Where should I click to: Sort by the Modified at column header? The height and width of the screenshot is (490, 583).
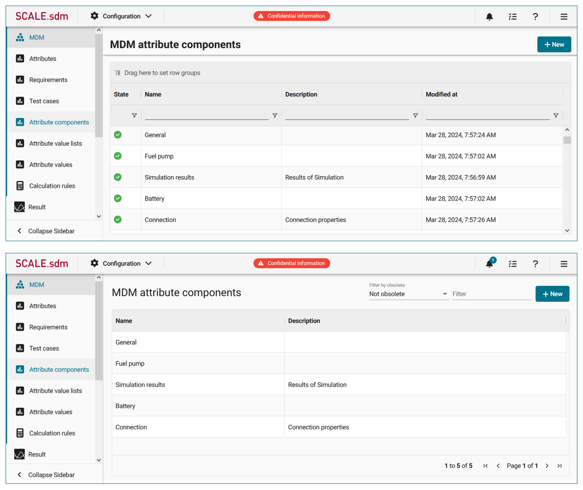point(442,94)
